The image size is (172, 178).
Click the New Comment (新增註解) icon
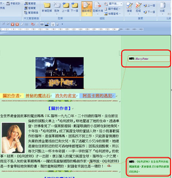[x=47, y=7]
